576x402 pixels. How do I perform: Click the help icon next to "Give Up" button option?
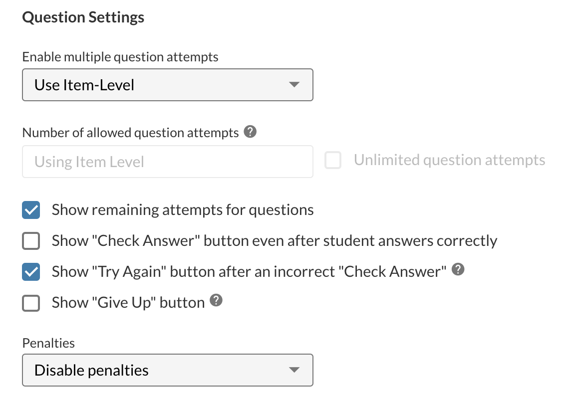(x=216, y=300)
